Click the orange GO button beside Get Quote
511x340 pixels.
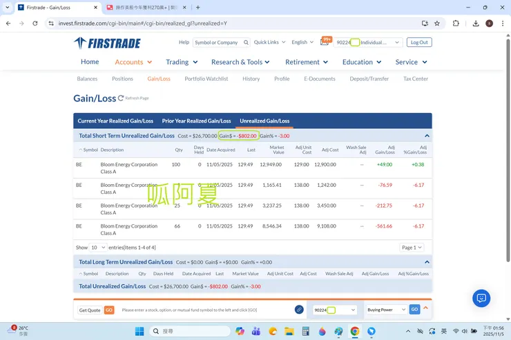click(109, 310)
